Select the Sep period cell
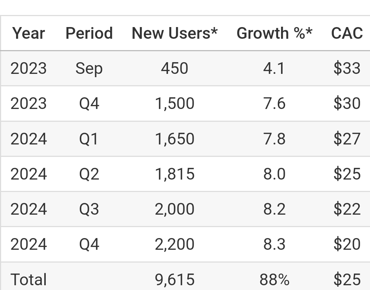 coord(89,69)
